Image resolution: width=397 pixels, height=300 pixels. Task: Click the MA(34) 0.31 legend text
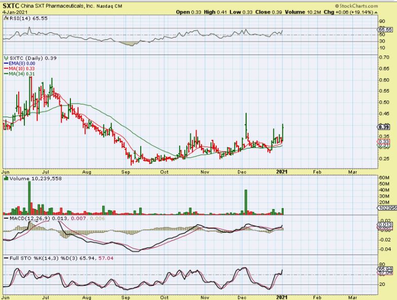click(22, 74)
